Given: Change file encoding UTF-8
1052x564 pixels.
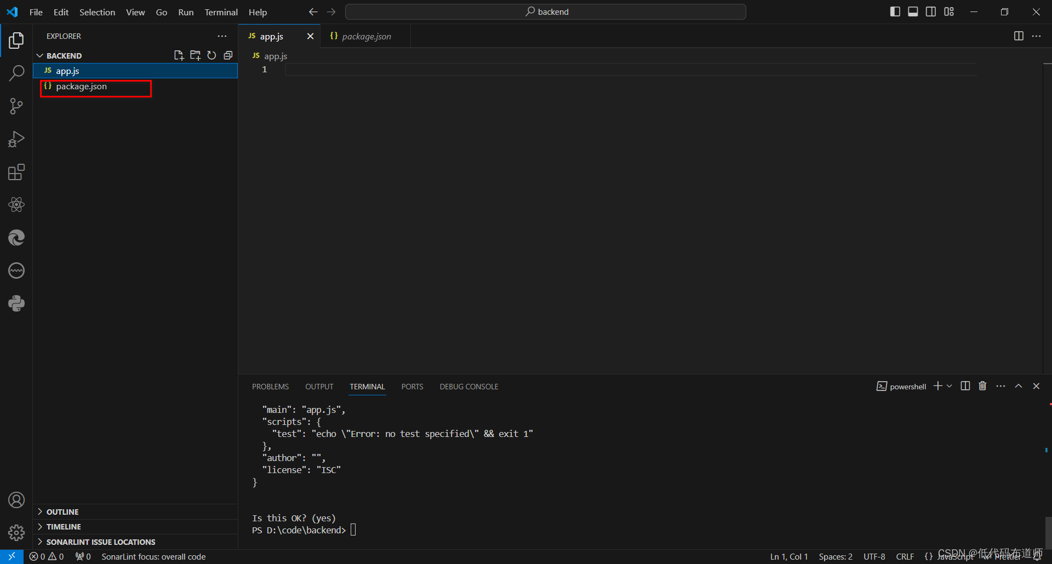Looking at the screenshot, I should 874,556.
